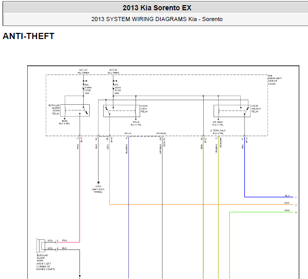This screenshot has width=308, height=279.
Task: Click the 'HOT AT ALL TIMES' label above the horn fuse
Action: 84,71
